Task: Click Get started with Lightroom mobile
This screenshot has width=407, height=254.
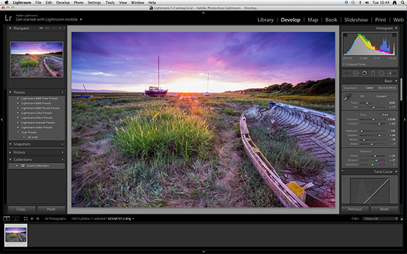Action: 47,20
